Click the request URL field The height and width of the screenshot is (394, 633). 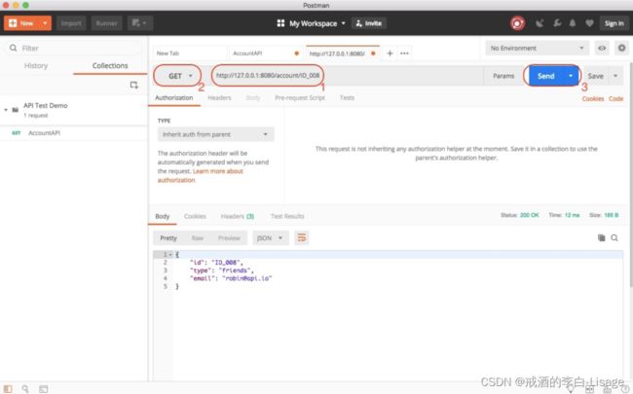(348, 76)
